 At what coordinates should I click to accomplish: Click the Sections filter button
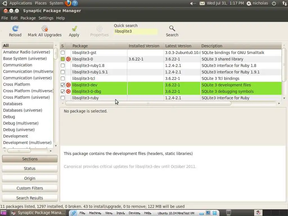click(30, 159)
